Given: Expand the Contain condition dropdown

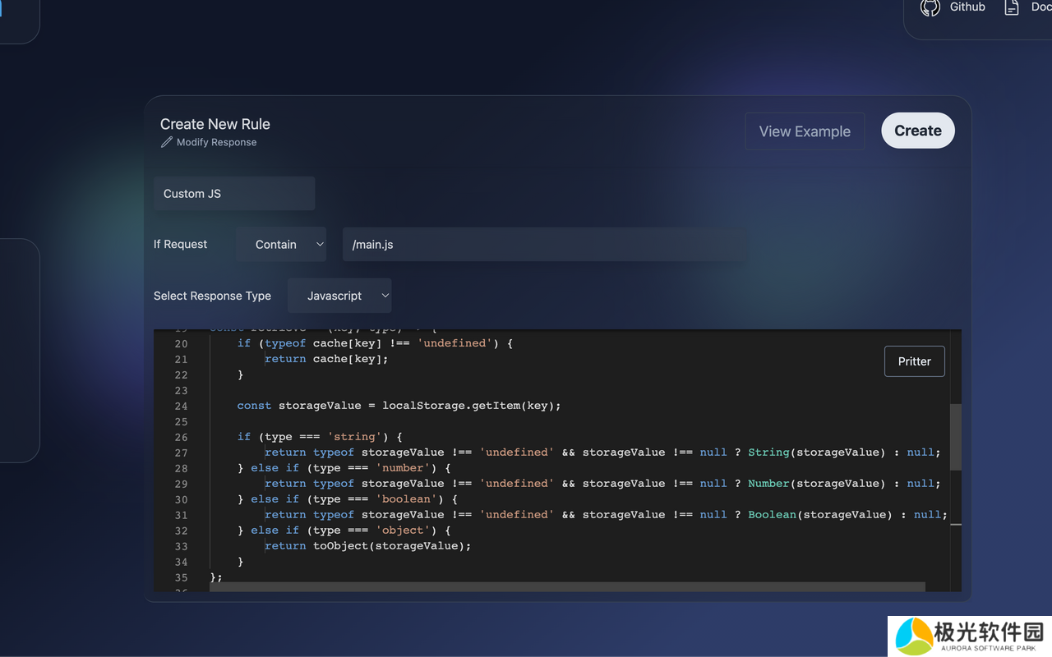Looking at the screenshot, I should (280, 245).
